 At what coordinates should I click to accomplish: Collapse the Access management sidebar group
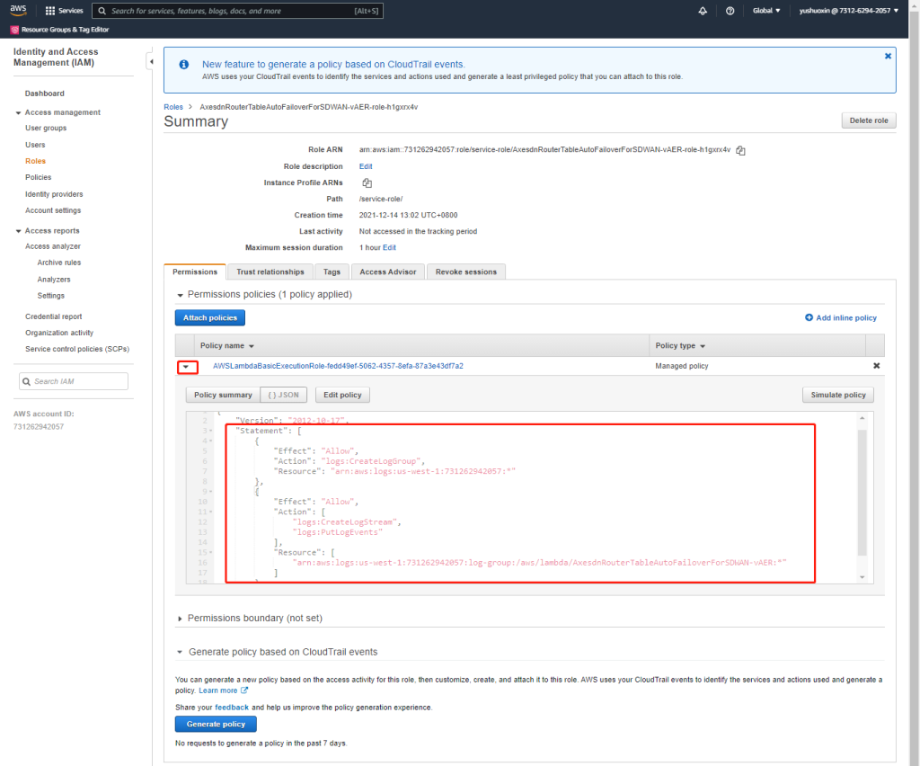pyautogui.click(x=18, y=112)
